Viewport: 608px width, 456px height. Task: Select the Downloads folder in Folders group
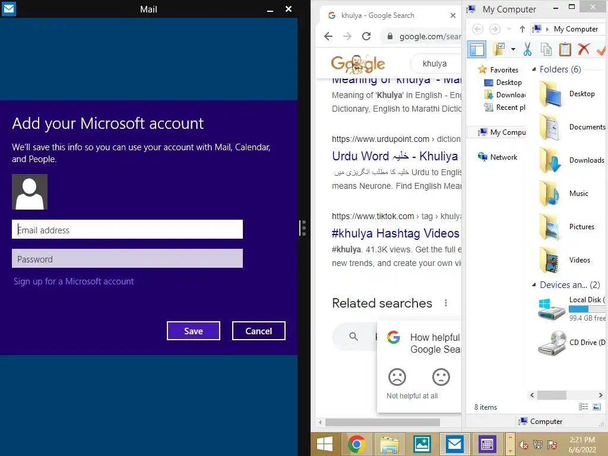(x=550, y=160)
